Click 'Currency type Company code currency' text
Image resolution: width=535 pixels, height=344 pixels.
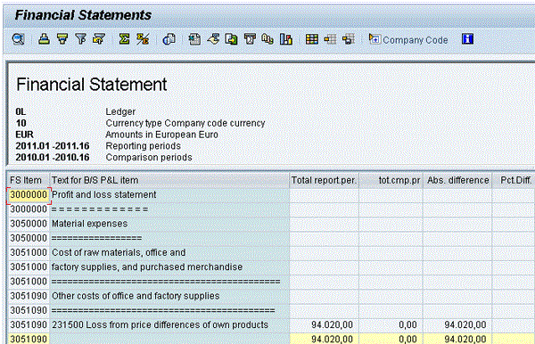tap(185, 123)
